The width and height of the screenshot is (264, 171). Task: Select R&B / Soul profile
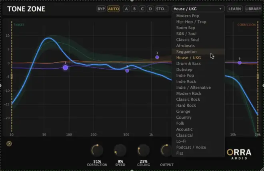pyautogui.click(x=198, y=34)
